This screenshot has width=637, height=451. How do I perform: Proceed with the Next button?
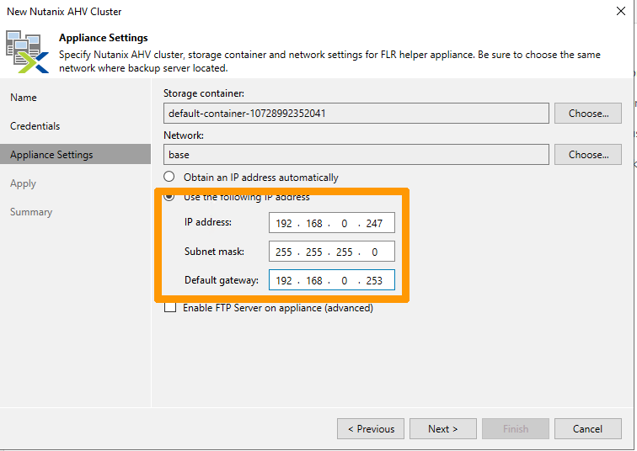point(443,428)
